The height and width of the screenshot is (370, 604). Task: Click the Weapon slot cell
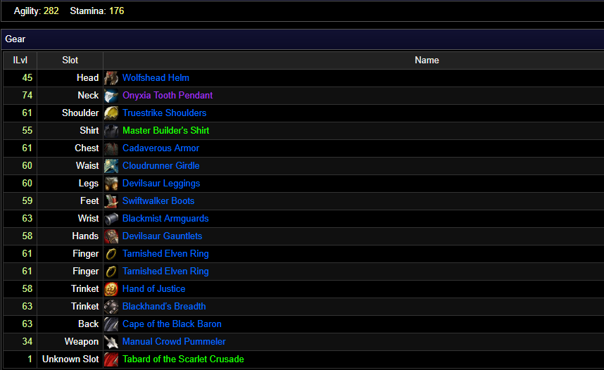(x=70, y=341)
